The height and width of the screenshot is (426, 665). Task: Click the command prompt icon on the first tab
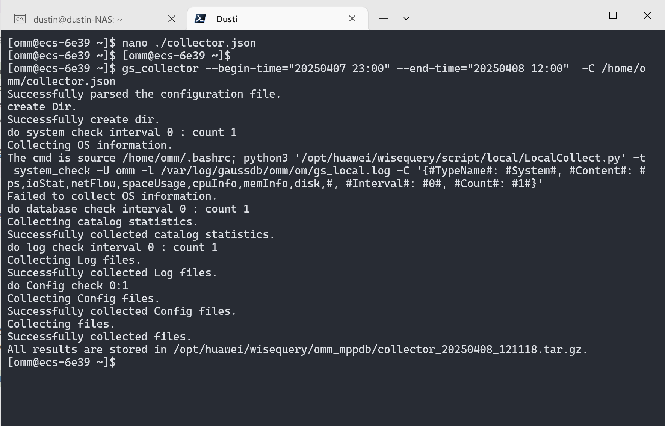coord(20,19)
